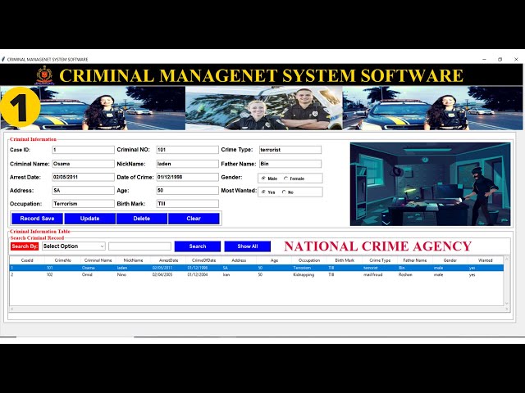Focus the Case ID input field
This screenshot has width=525, height=393.
[83, 150]
